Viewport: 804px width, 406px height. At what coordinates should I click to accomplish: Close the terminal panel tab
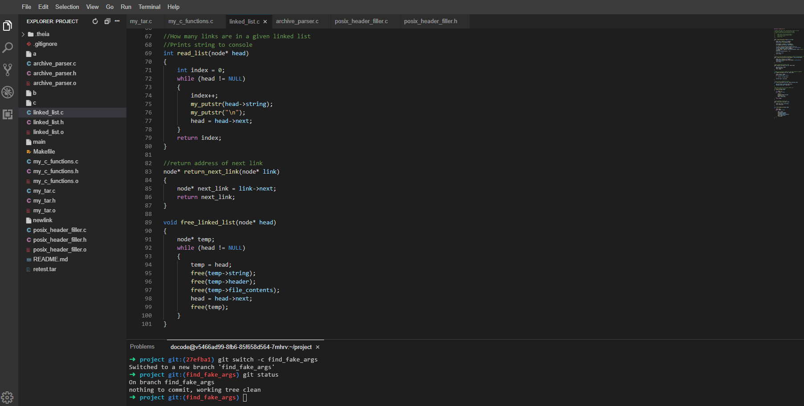pos(317,347)
